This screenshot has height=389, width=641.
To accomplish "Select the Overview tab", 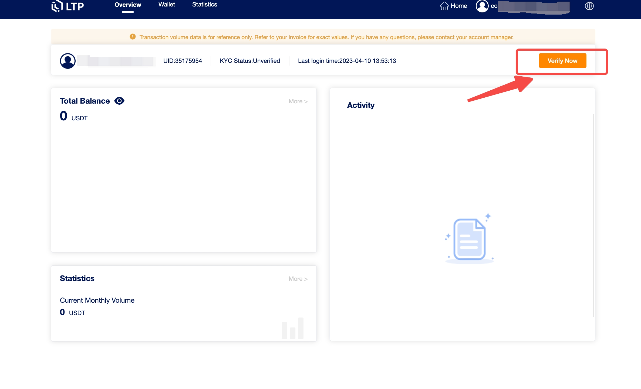I will pos(128,5).
